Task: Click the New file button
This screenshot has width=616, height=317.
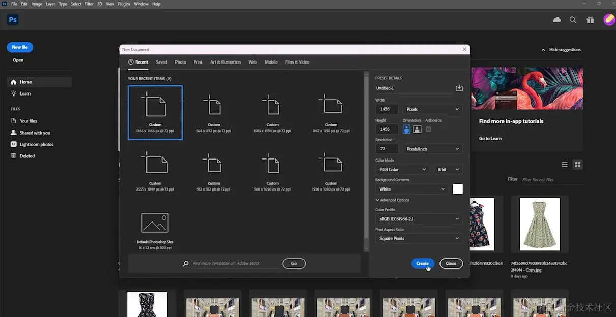Action: [20, 47]
